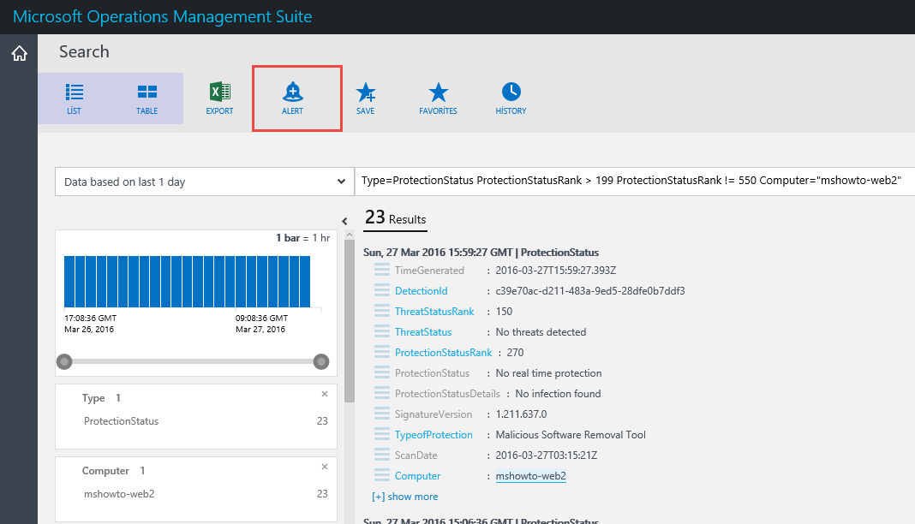
Task: Remove the Type filter with X
Action: (x=325, y=394)
